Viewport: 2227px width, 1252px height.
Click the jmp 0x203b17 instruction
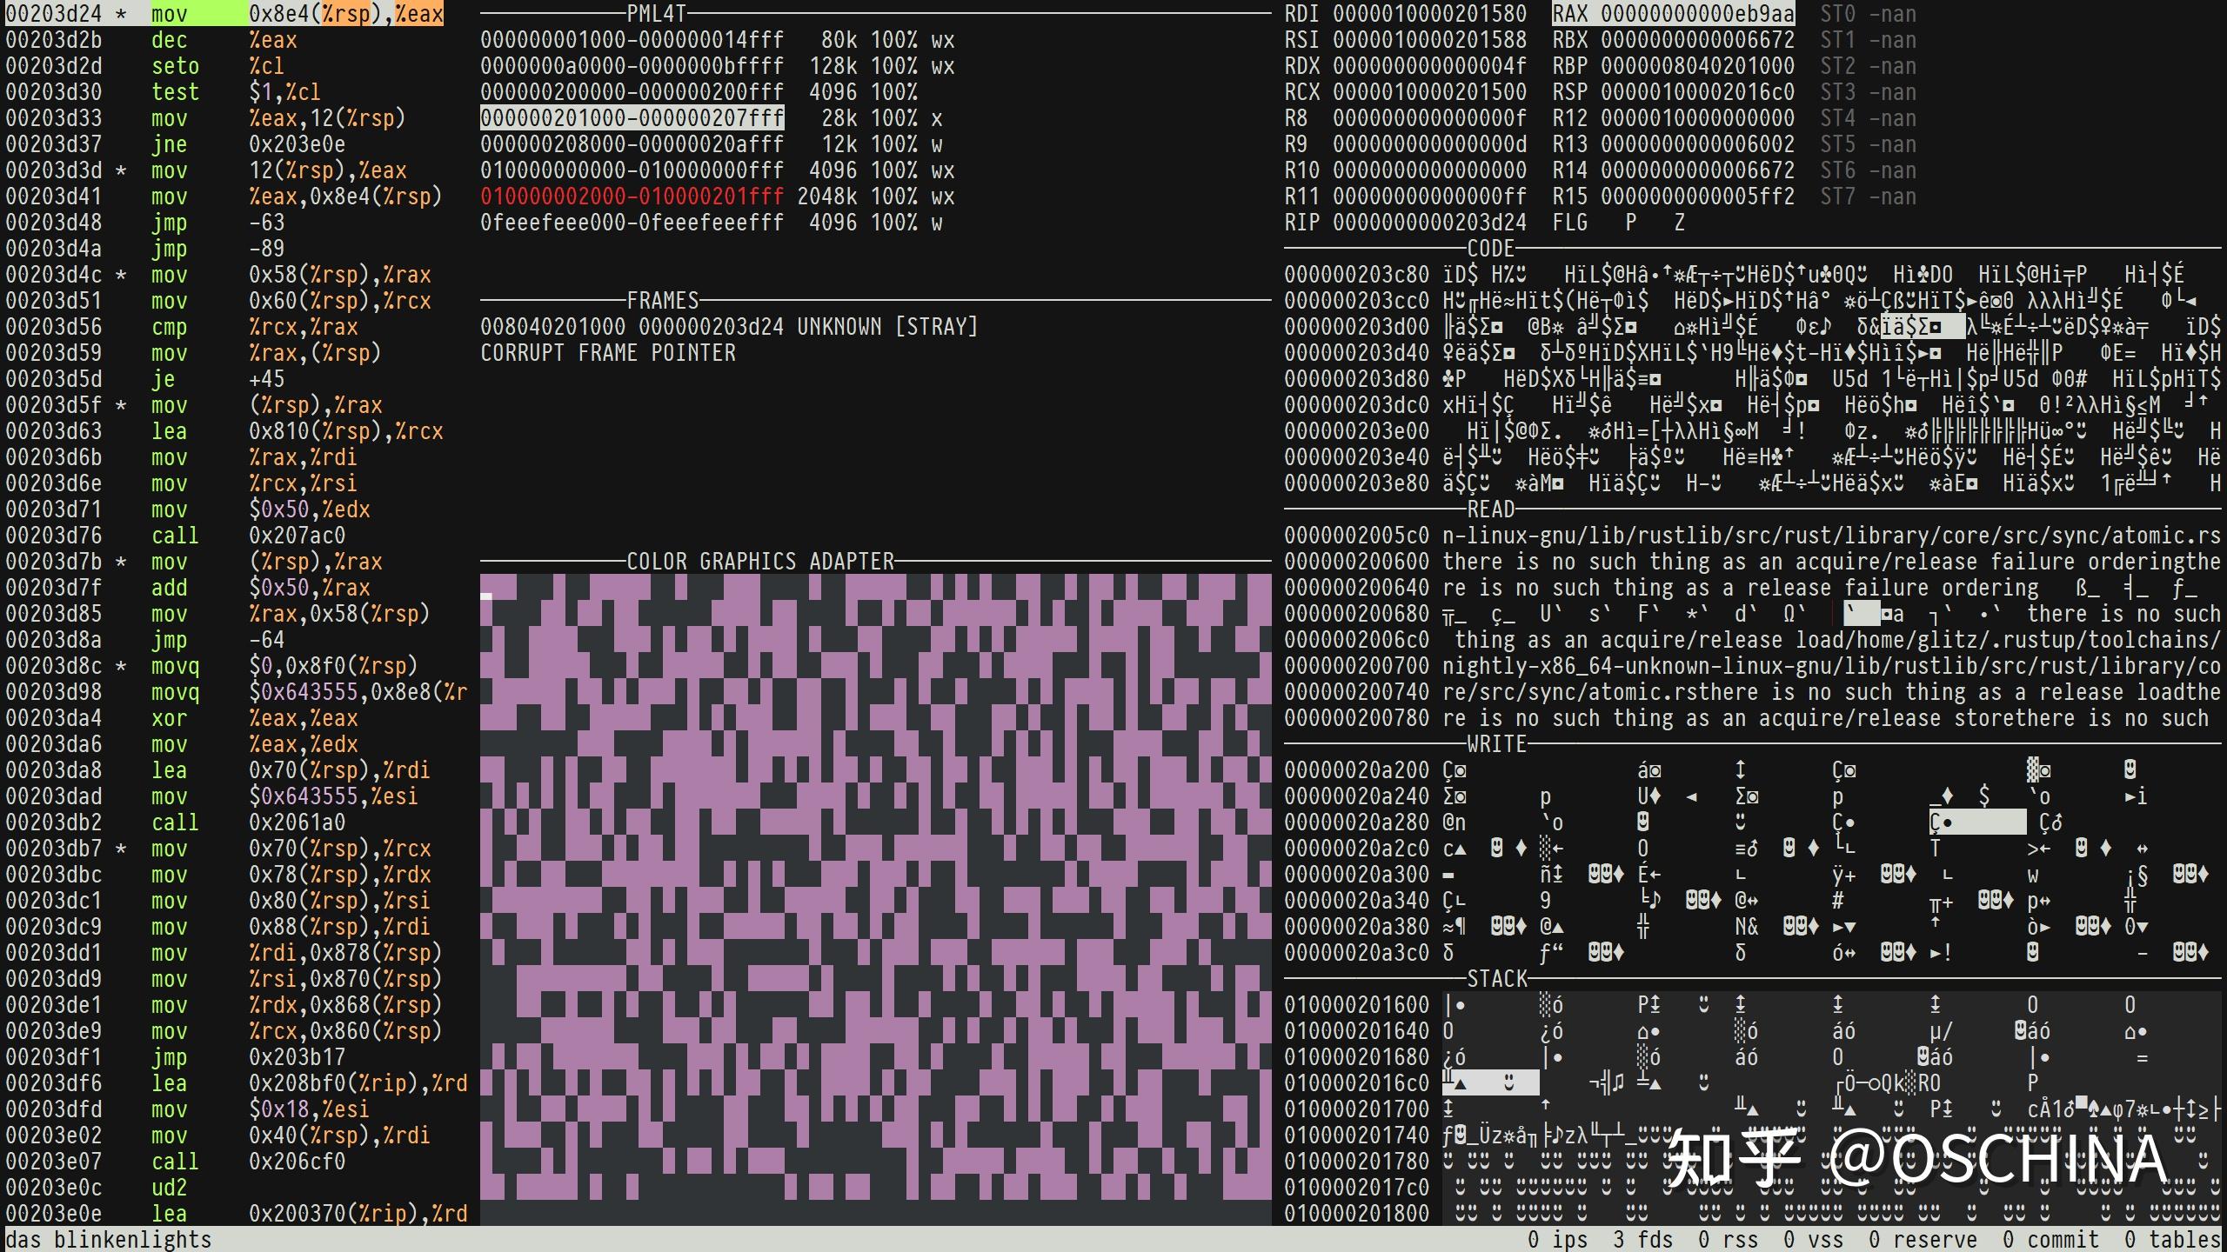pyautogui.click(x=176, y=1057)
